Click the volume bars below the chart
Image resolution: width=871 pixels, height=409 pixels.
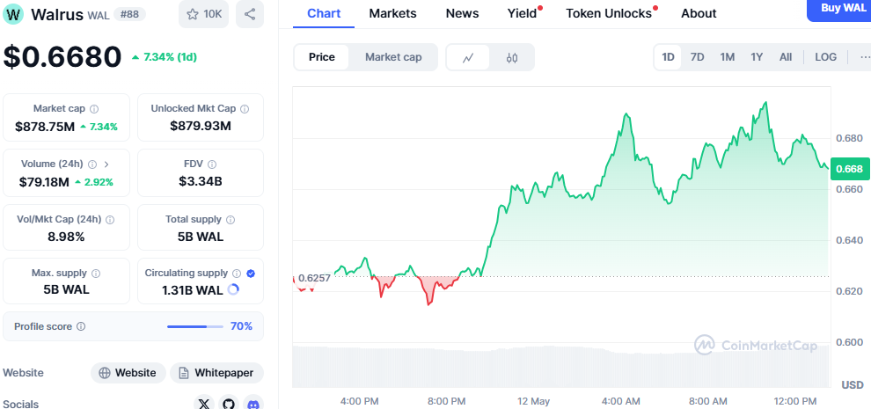coord(561,366)
